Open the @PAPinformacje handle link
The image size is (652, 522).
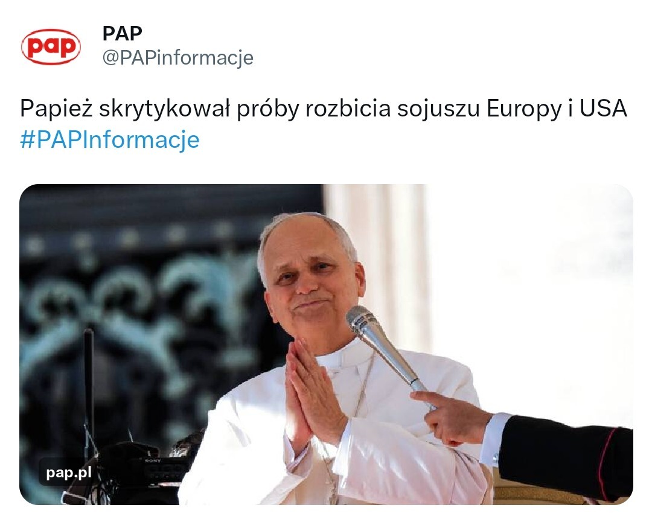click(x=178, y=58)
